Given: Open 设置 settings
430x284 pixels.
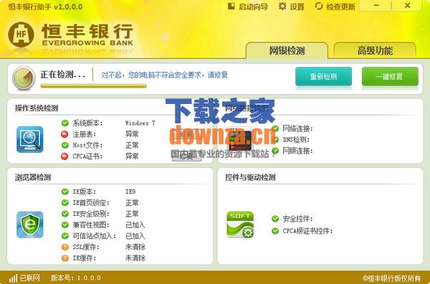Looking at the screenshot, I should click(x=291, y=6).
